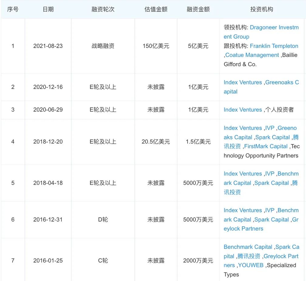Select the date 2021-08-23
The height and width of the screenshot is (281, 306).
click(x=48, y=46)
